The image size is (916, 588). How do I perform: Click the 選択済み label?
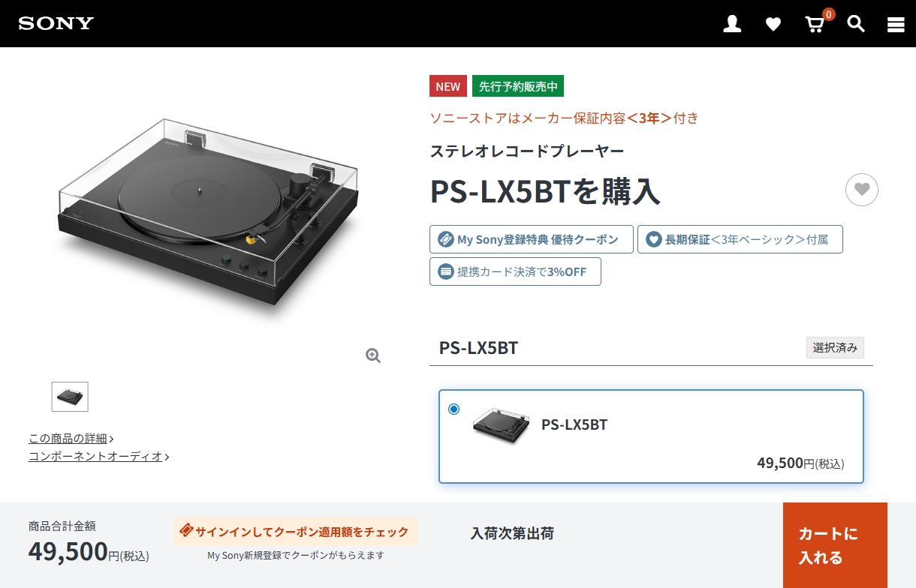tap(836, 348)
